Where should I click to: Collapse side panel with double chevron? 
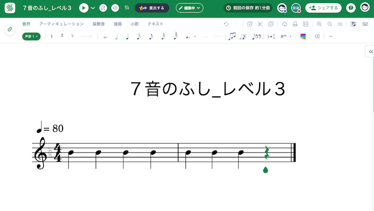pyautogui.click(x=371, y=51)
